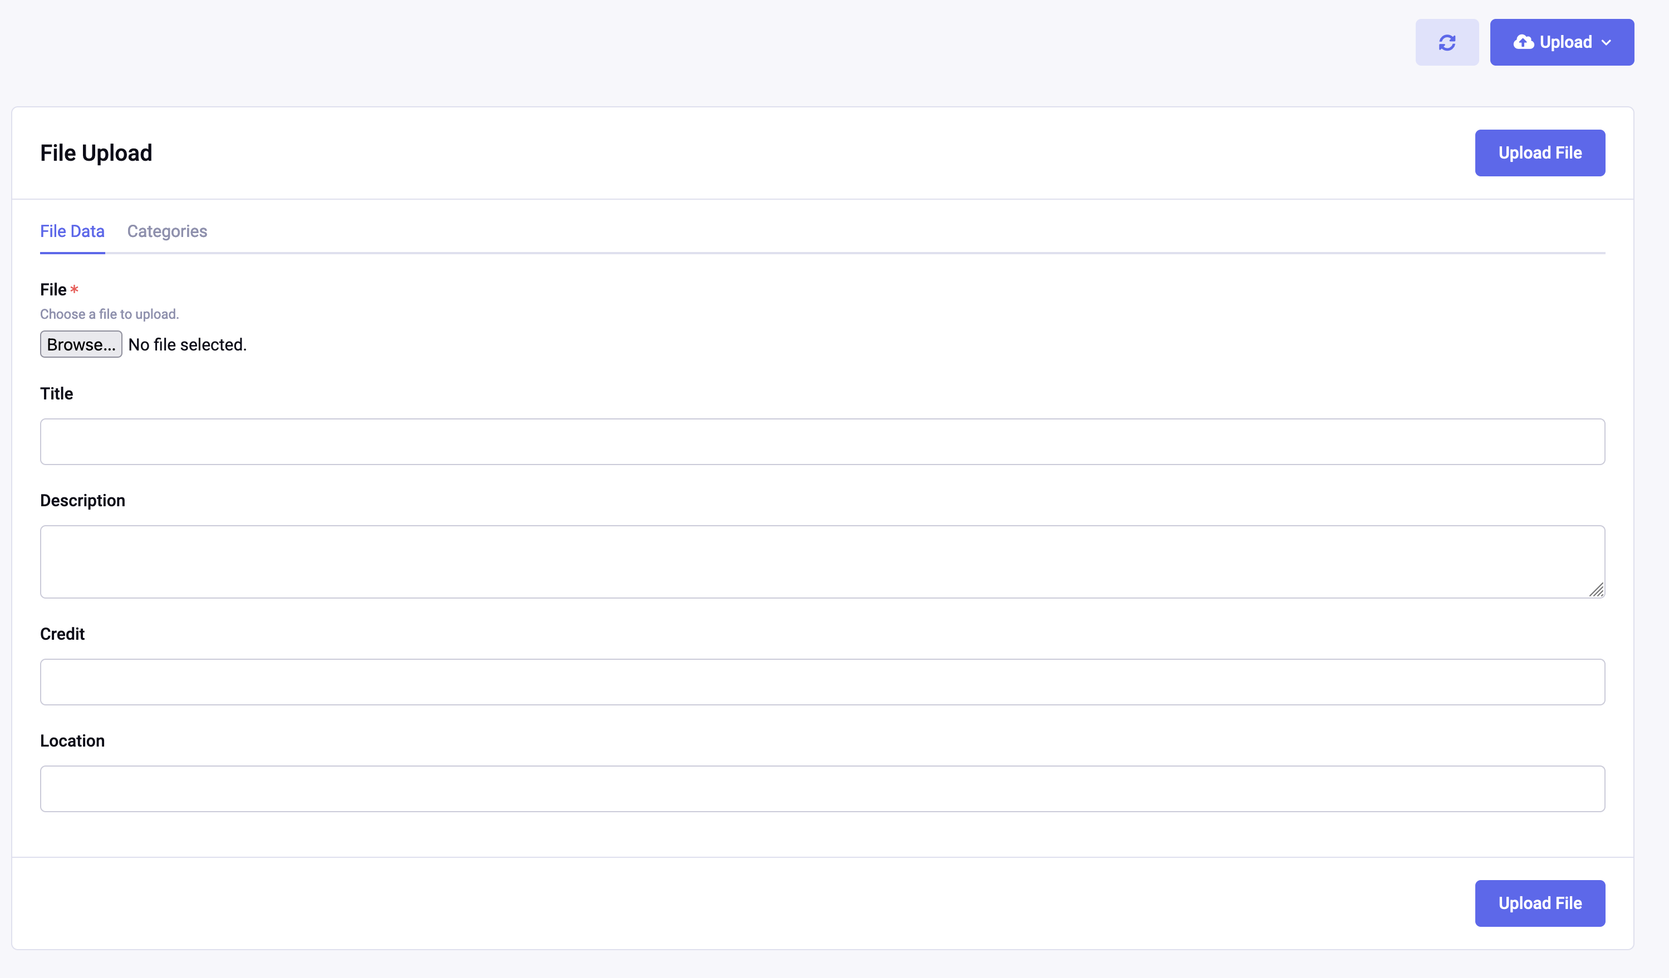
Task: Click the red asterisk beside File label
Action: (74, 289)
